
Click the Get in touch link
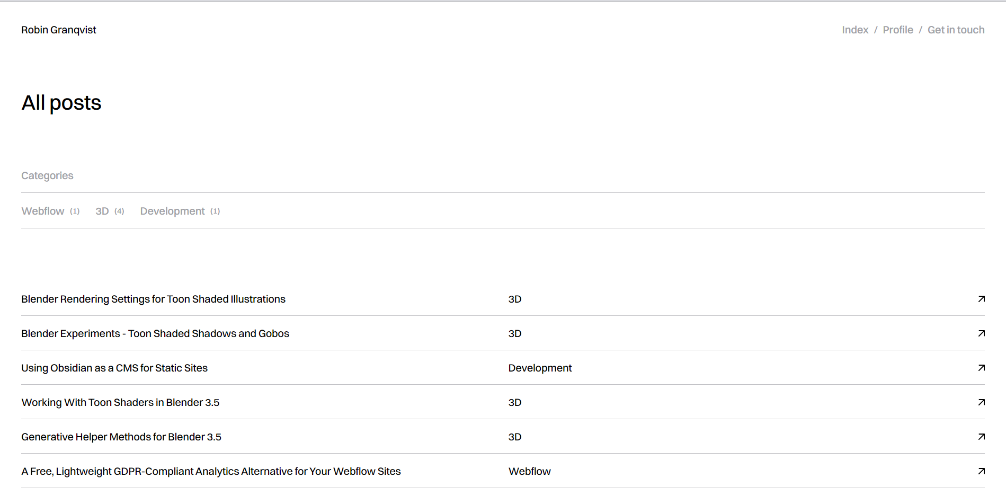tap(956, 30)
